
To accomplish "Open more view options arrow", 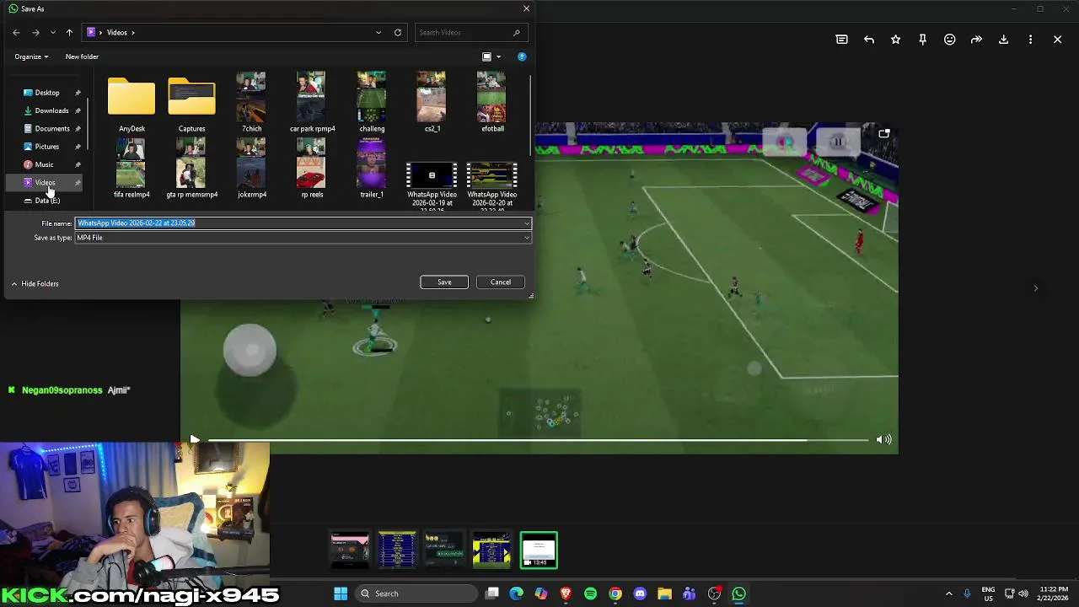I will (498, 56).
